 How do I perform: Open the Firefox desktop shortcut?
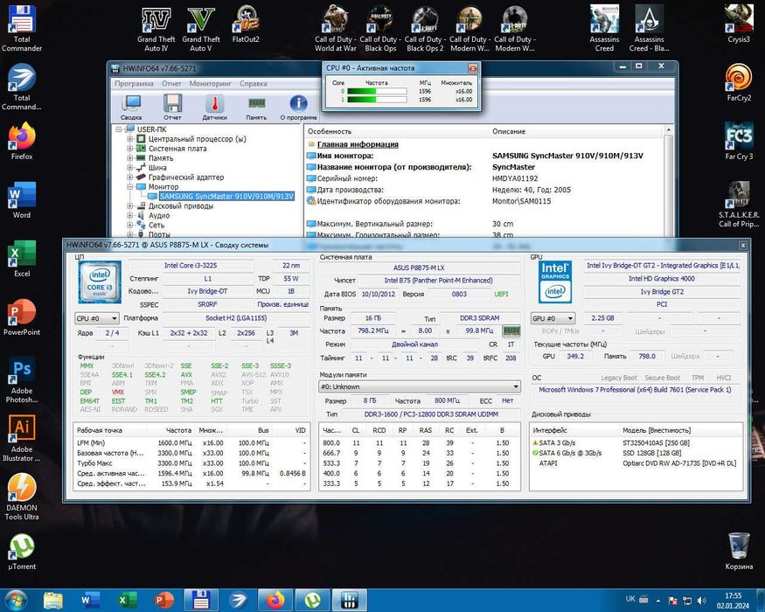click(22, 142)
